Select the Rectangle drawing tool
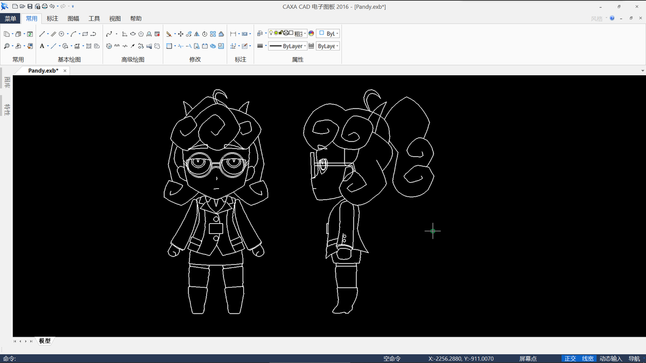The width and height of the screenshot is (646, 363). pyautogui.click(x=85, y=34)
